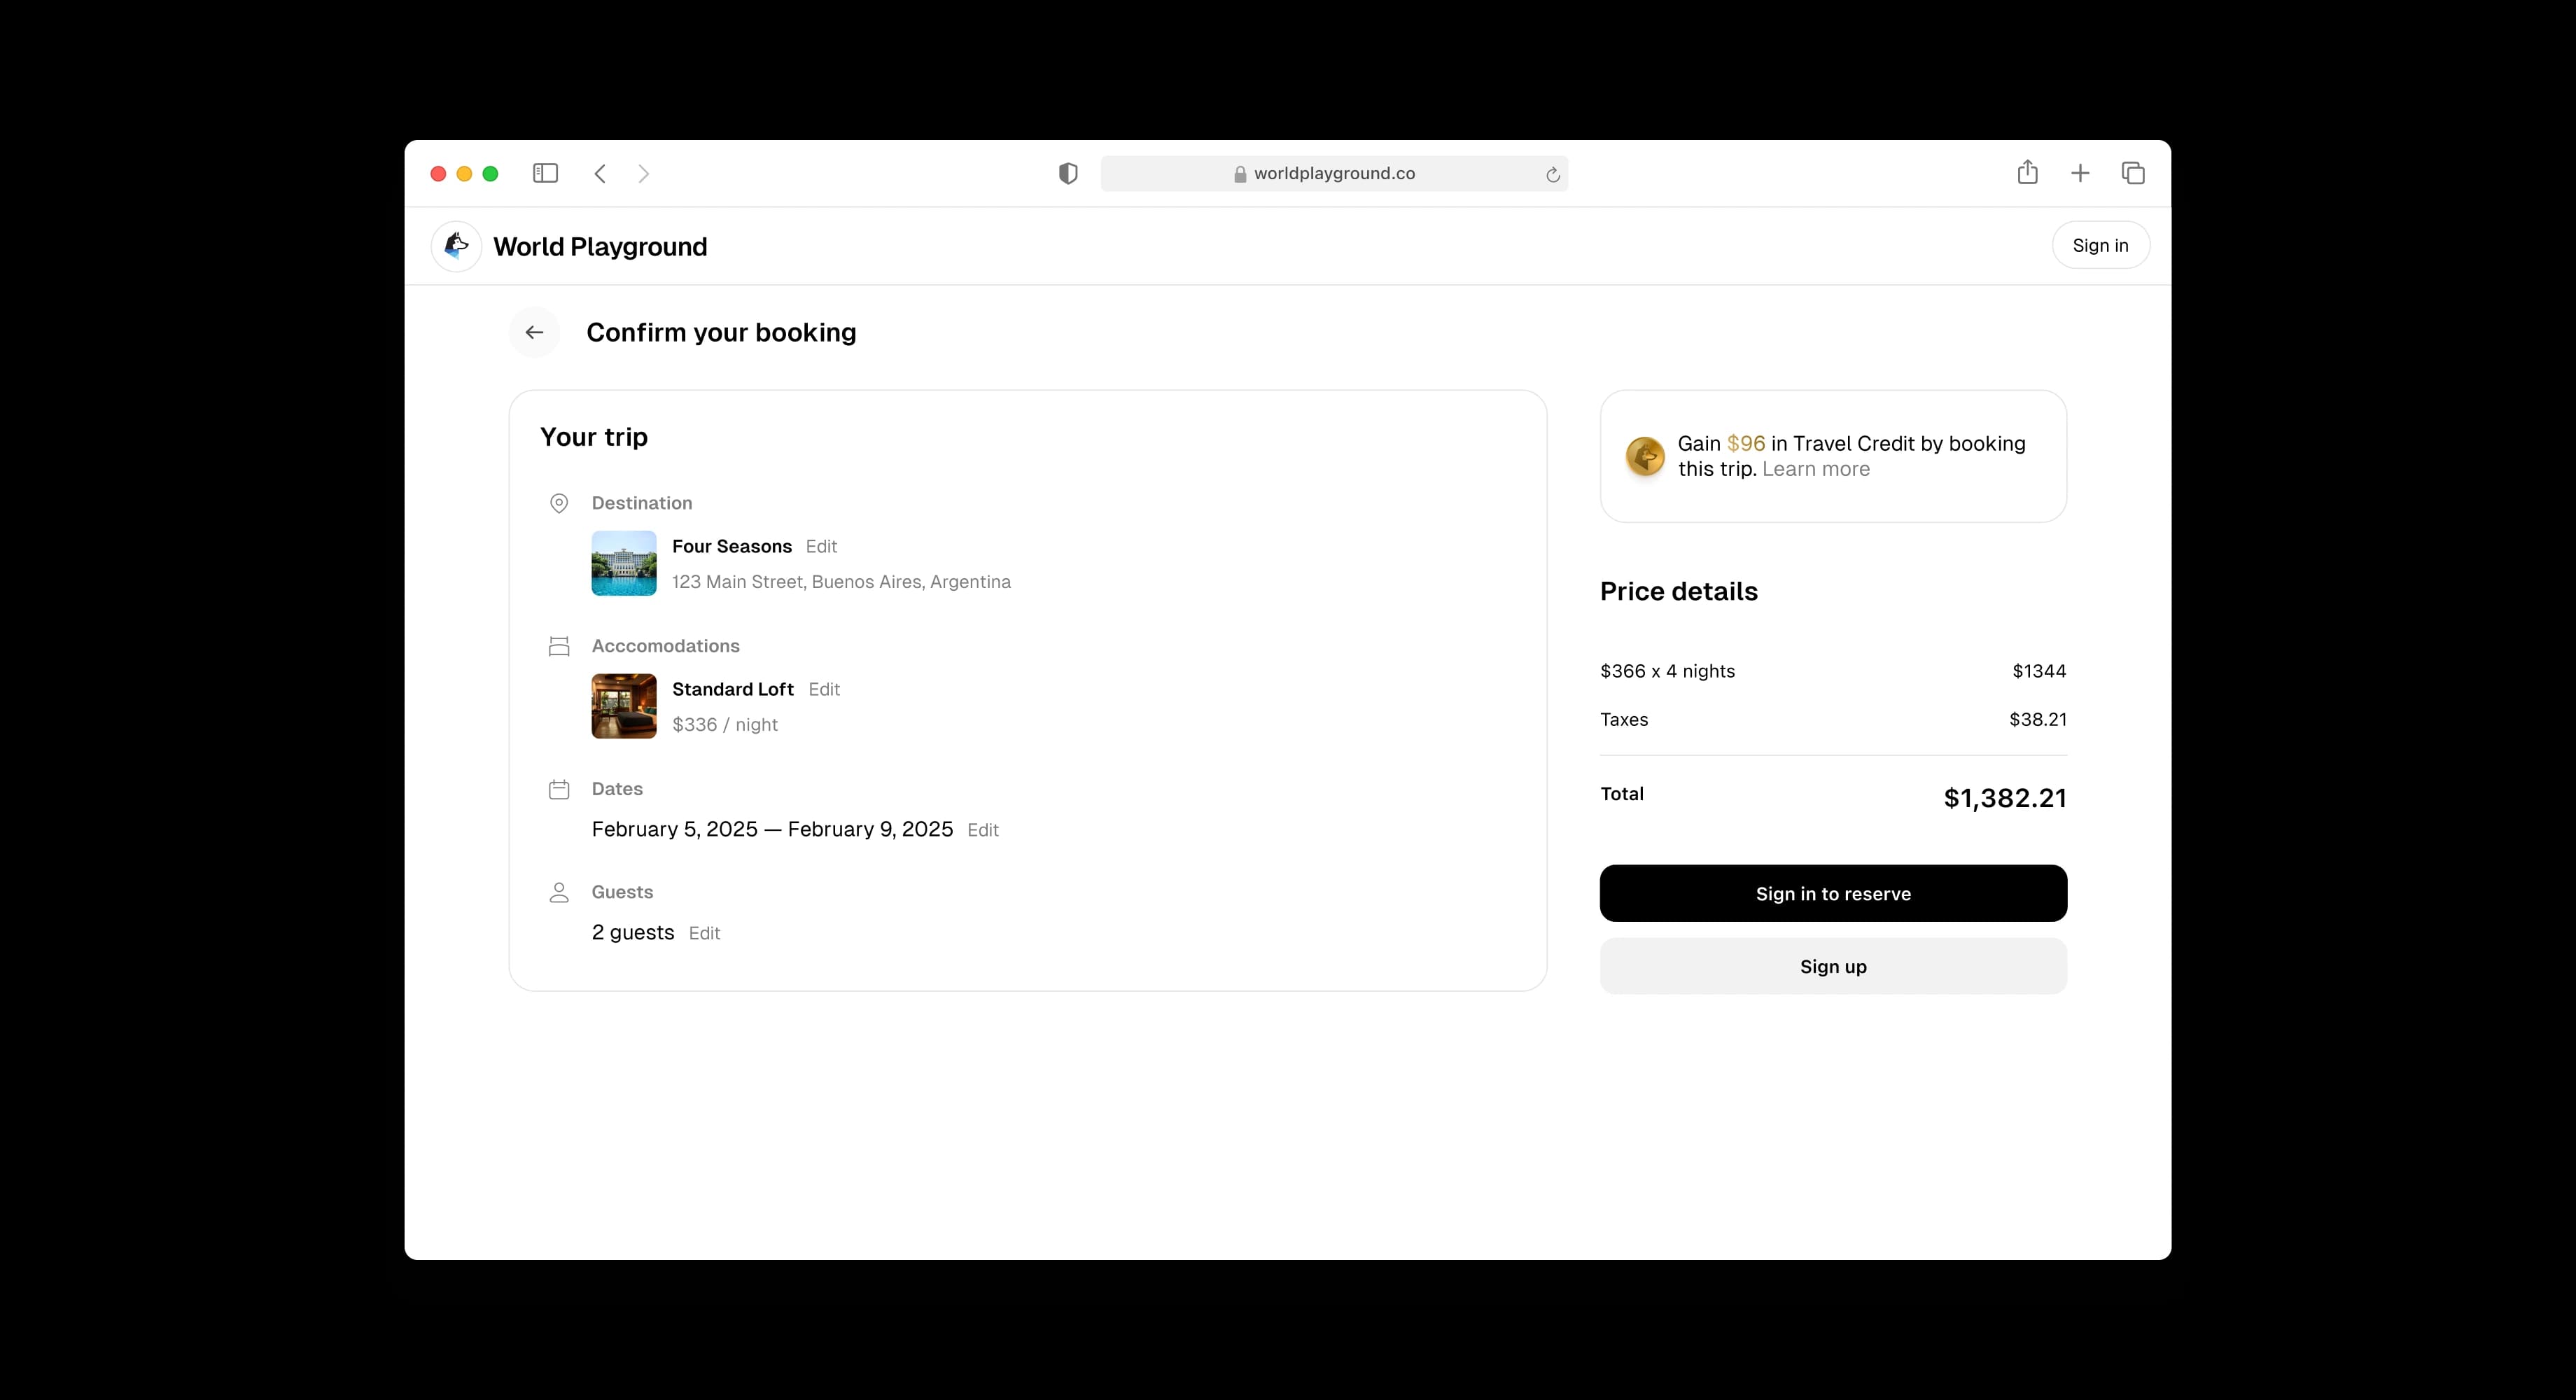Image resolution: width=2576 pixels, height=1400 pixels.
Task: Click the back arrow beside Confirm your booking
Action: (535, 332)
